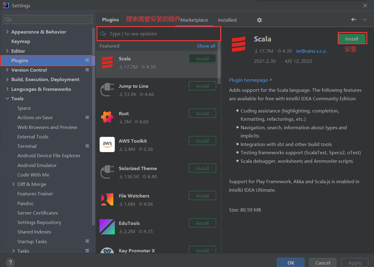
Task: Open Space settings under Tools
Action: pyautogui.click(x=24, y=108)
